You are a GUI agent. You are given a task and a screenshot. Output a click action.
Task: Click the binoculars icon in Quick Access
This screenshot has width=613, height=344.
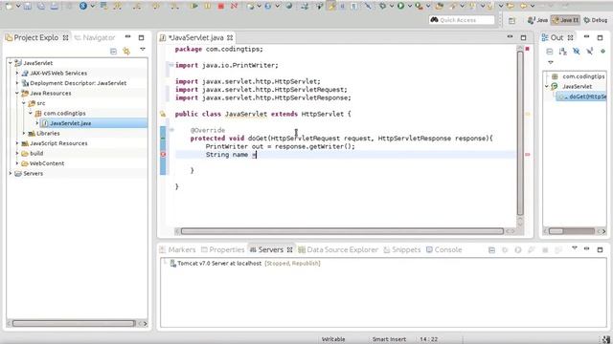pos(434,19)
